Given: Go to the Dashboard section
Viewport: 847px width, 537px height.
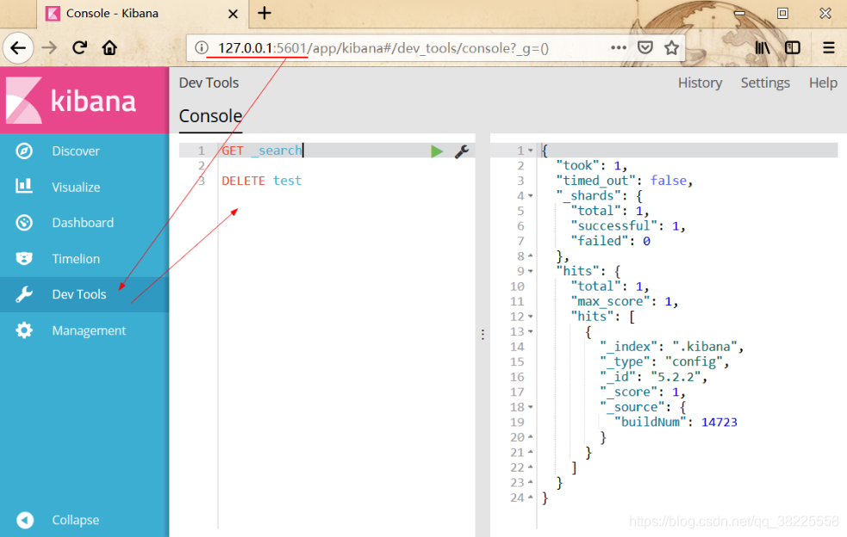Looking at the screenshot, I should click(x=84, y=222).
